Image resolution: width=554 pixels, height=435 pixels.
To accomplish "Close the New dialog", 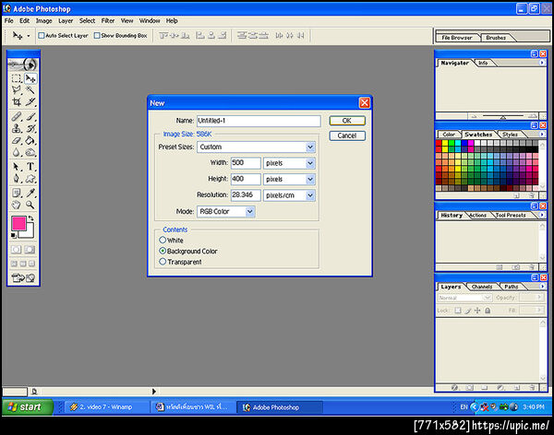I will 365,102.
